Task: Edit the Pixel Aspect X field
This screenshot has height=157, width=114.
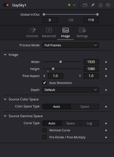Action: (55, 76)
